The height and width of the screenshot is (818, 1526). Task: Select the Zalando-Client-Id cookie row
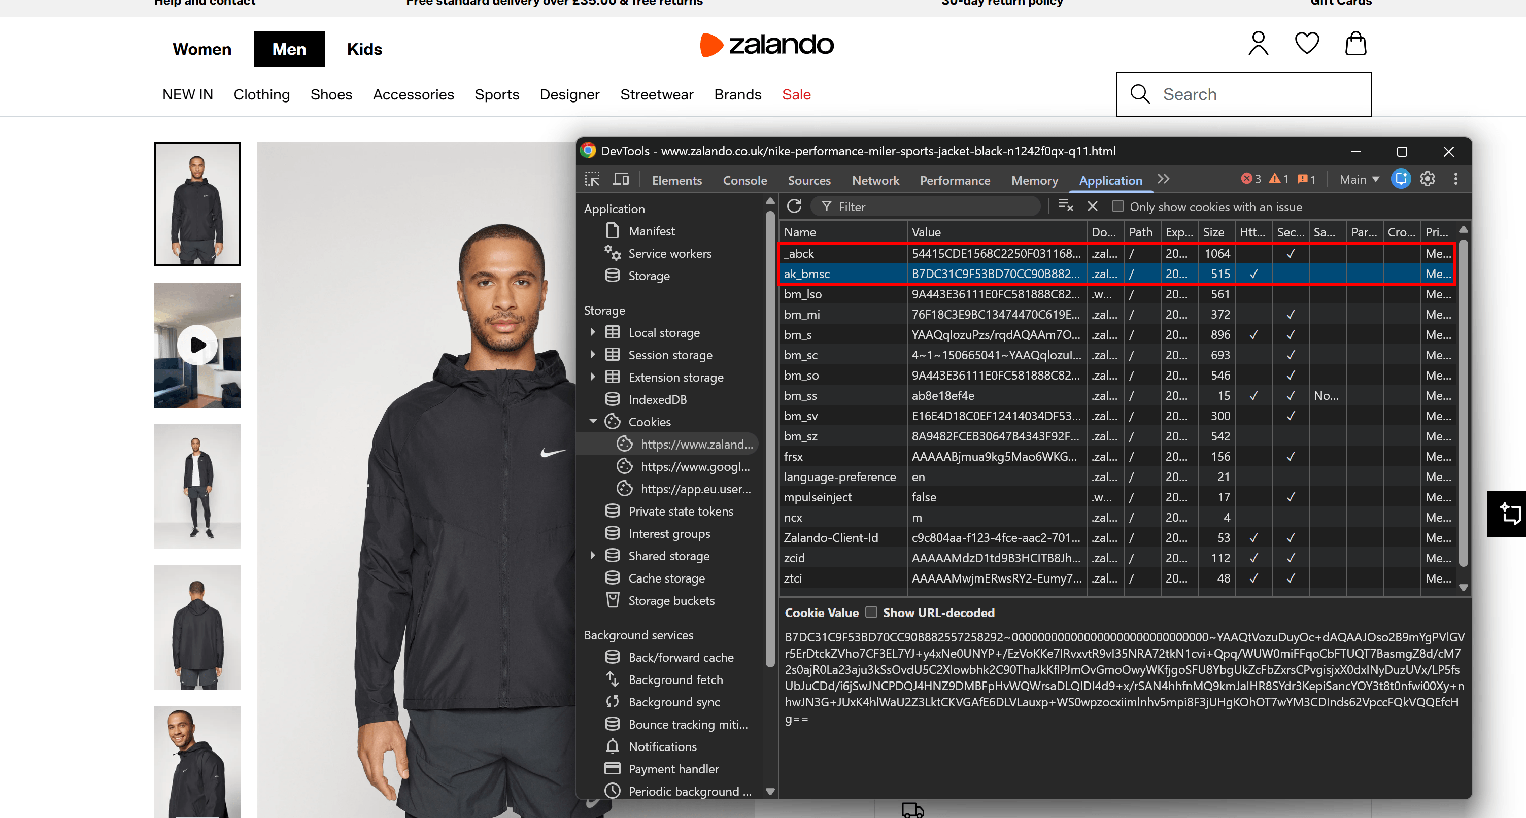pyautogui.click(x=1117, y=538)
